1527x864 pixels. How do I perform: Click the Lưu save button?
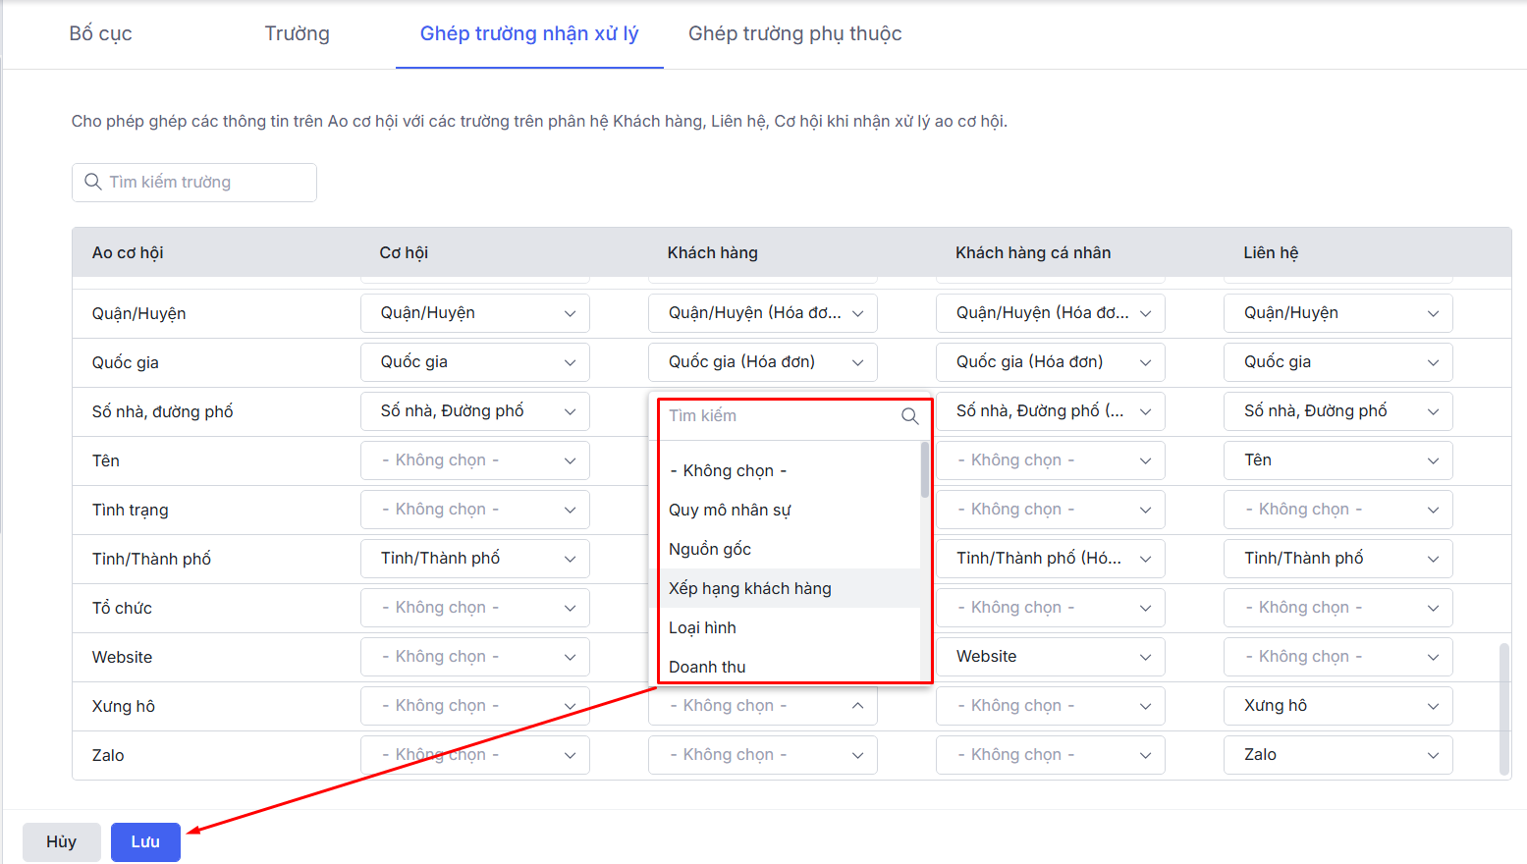click(145, 841)
